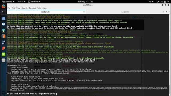Launch Maltego from the dock
Viewport: 171px width, 96px height.
pyautogui.click(x=3, y=42)
